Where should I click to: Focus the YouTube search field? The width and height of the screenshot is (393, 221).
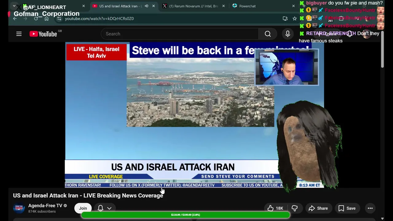pos(180,34)
